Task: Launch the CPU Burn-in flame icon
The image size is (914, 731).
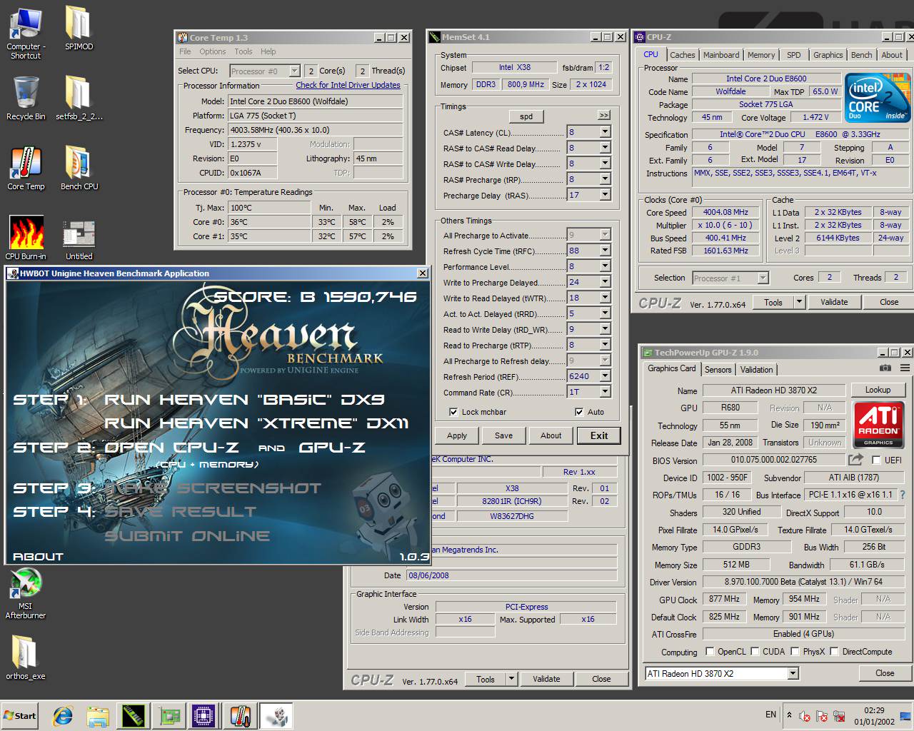Action: [x=26, y=238]
